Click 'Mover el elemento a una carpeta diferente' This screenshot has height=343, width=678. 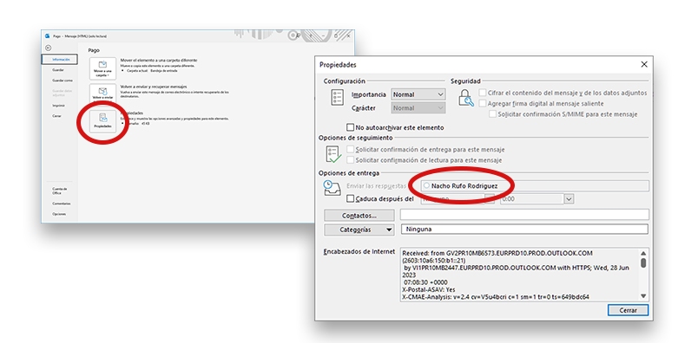tap(159, 61)
